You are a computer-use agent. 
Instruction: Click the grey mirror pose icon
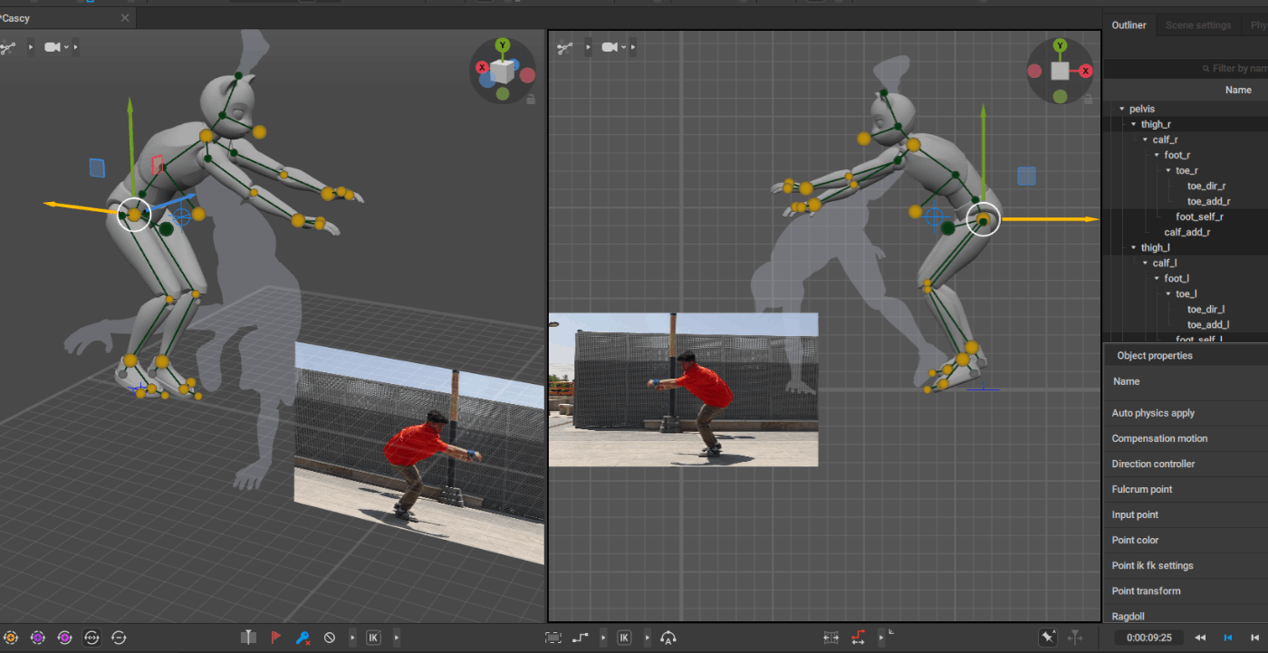(248, 638)
